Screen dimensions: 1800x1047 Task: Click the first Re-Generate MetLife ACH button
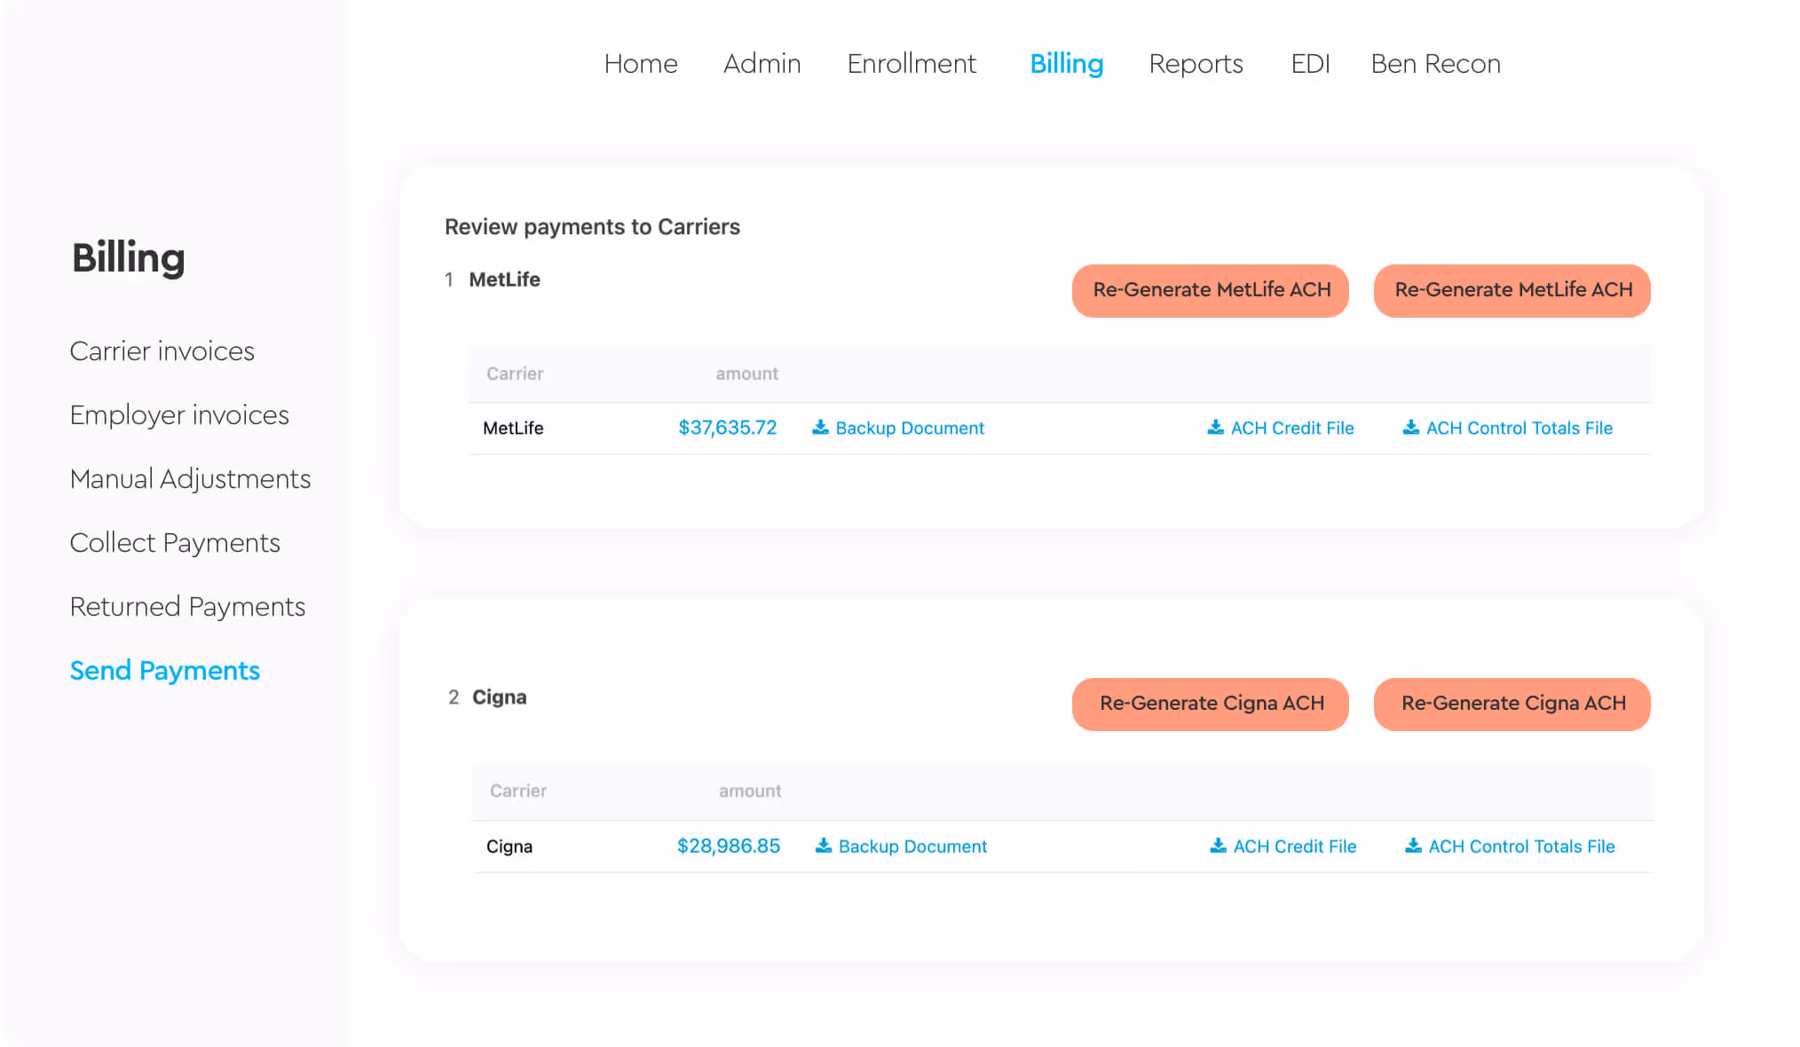(x=1211, y=290)
